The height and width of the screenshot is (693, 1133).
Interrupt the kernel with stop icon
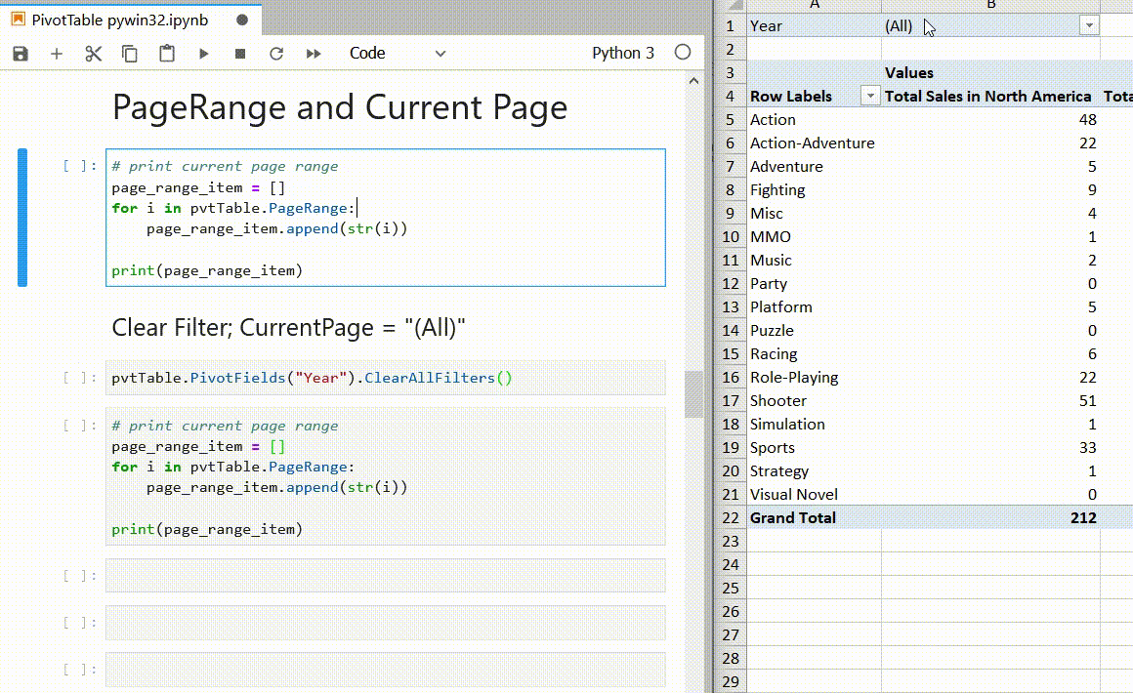(240, 54)
